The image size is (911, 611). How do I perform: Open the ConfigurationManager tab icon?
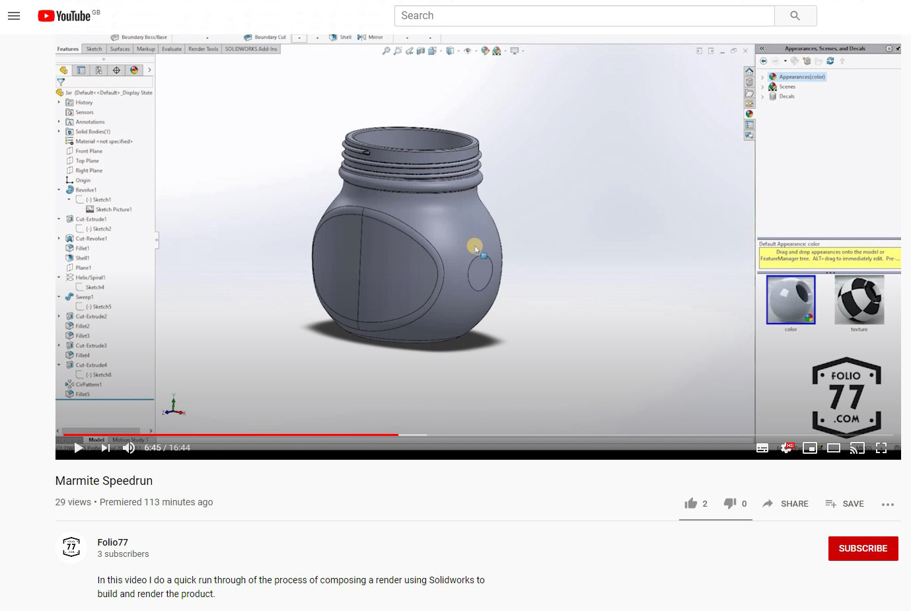coord(99,70)
